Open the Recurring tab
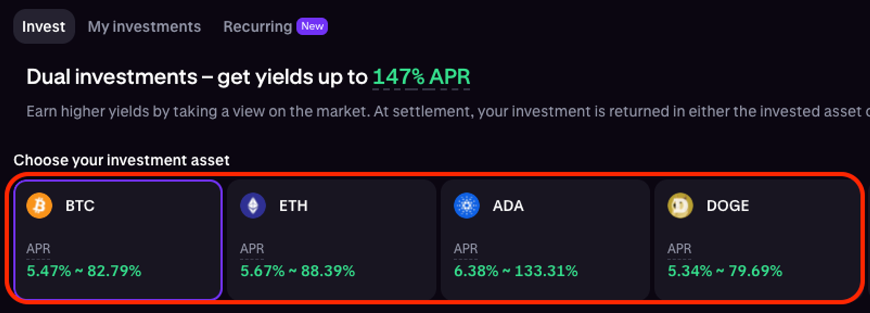 click(257, 27)
